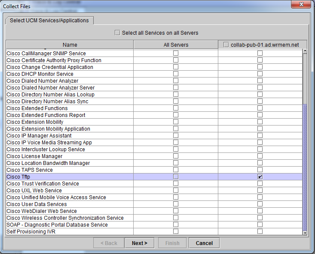Image resolution: width=315 pixels, height=254 pixels.
Task: Select Cisco TAPS Service row name
Action: pos(30,170)
